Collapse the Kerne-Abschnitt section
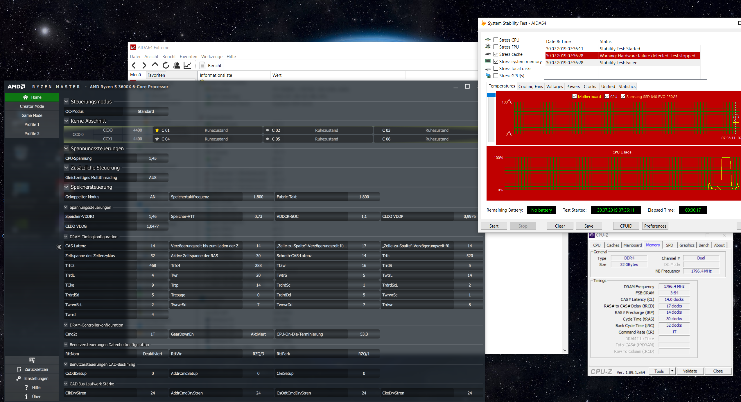The width and height of the screenshot is (741, 402). pyautogui.click(x=66, y=121)
